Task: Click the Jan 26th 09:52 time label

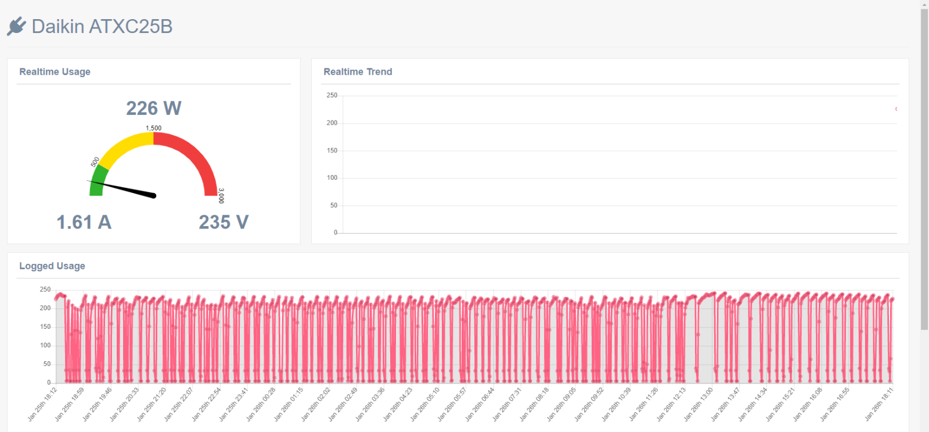Action: tap(589, 404)
